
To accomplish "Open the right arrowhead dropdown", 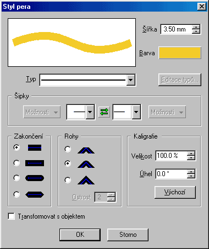I will coord(136,112).
